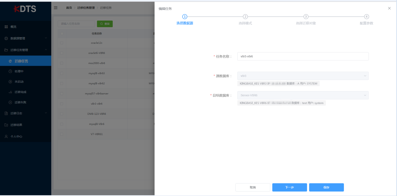Click the DM8-123-V8R6 task name cell
Screen dimensions: 397x196
(x=97, y=114)
